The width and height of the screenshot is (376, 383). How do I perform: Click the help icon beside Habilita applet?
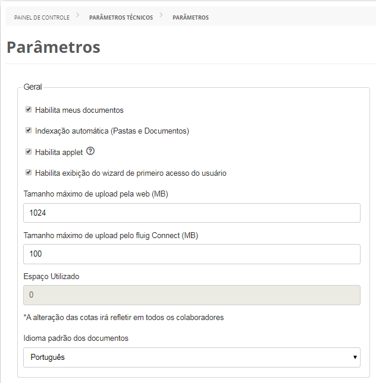[x=90, y=151]
